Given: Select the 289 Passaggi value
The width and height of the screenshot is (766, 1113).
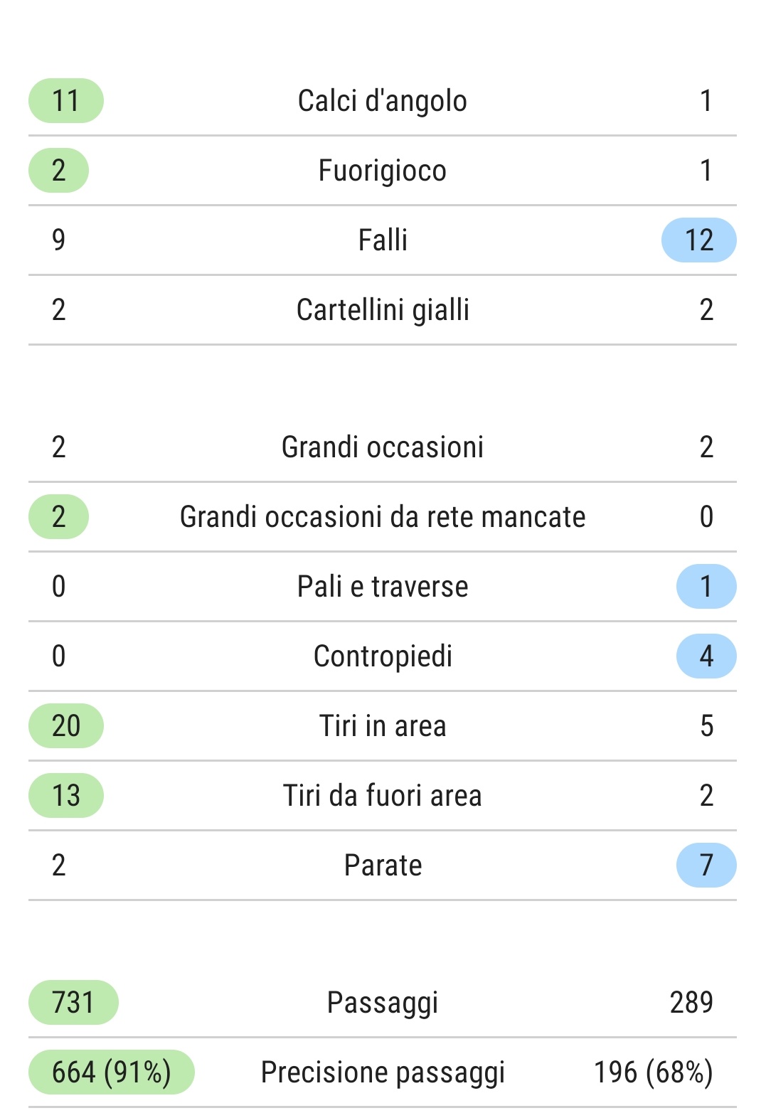Looking at the screenshot, I should pos(691,1002).
